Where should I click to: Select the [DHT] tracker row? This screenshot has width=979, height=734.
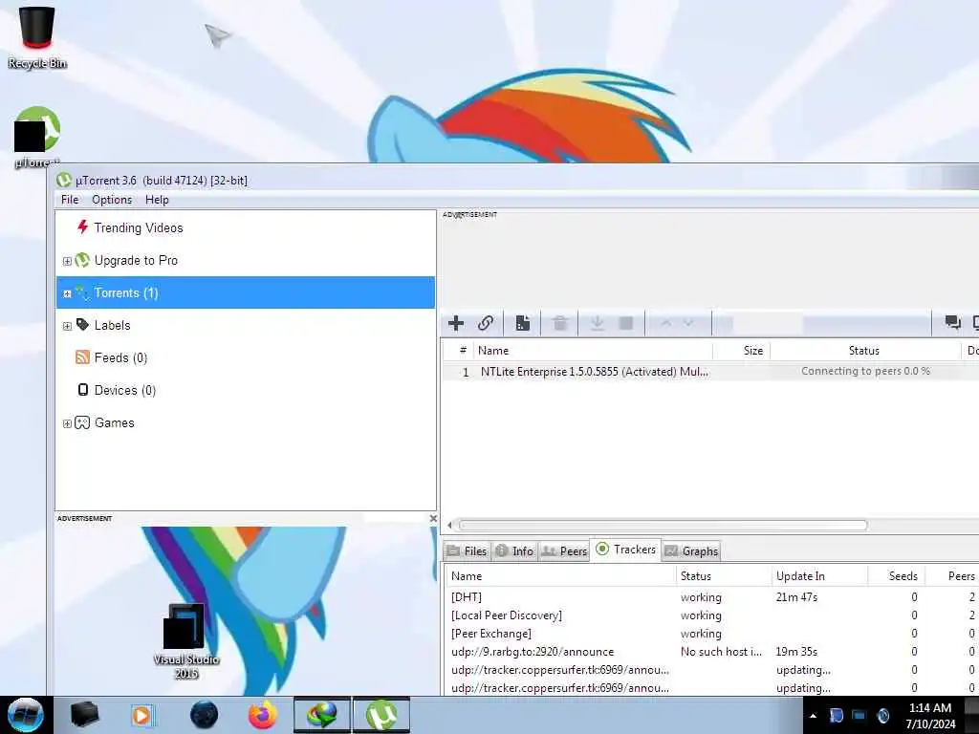pos(711,597)
